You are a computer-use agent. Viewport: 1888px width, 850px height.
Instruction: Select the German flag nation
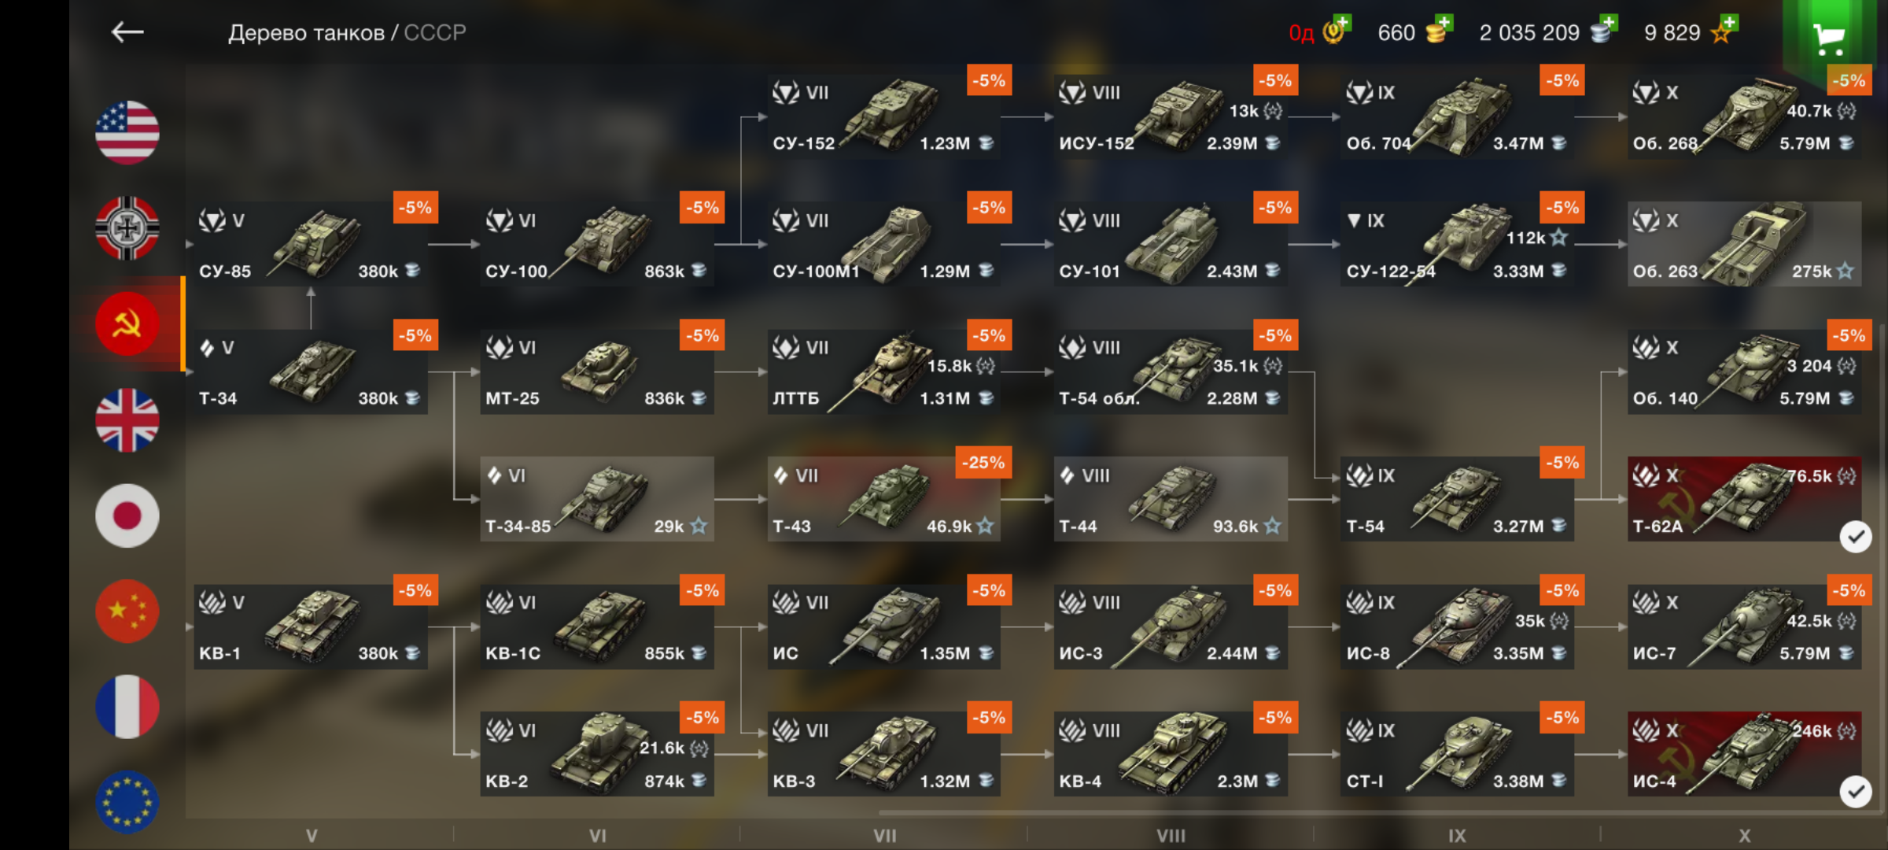tap(127, 228)
